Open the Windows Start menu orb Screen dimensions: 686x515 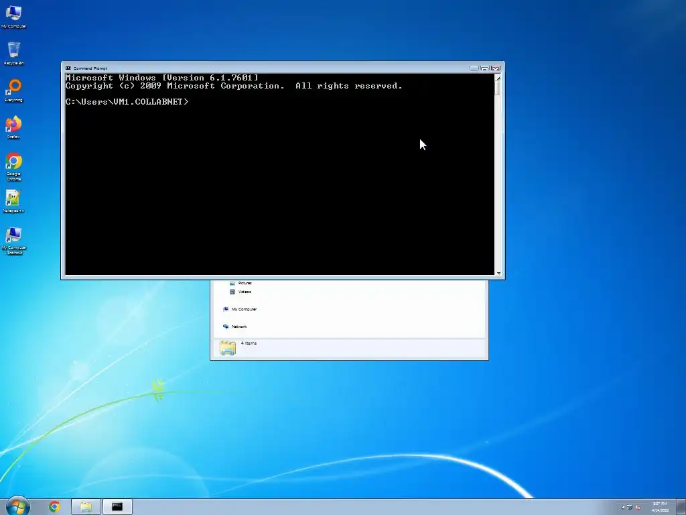[18, 506]
